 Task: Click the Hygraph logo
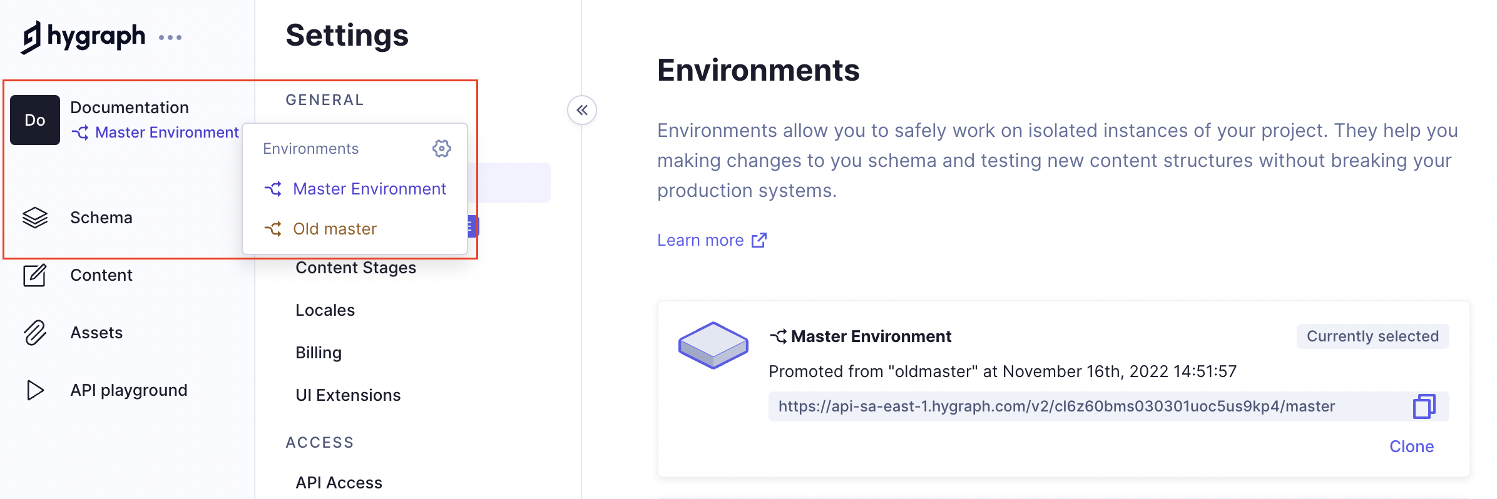(83, 37)
